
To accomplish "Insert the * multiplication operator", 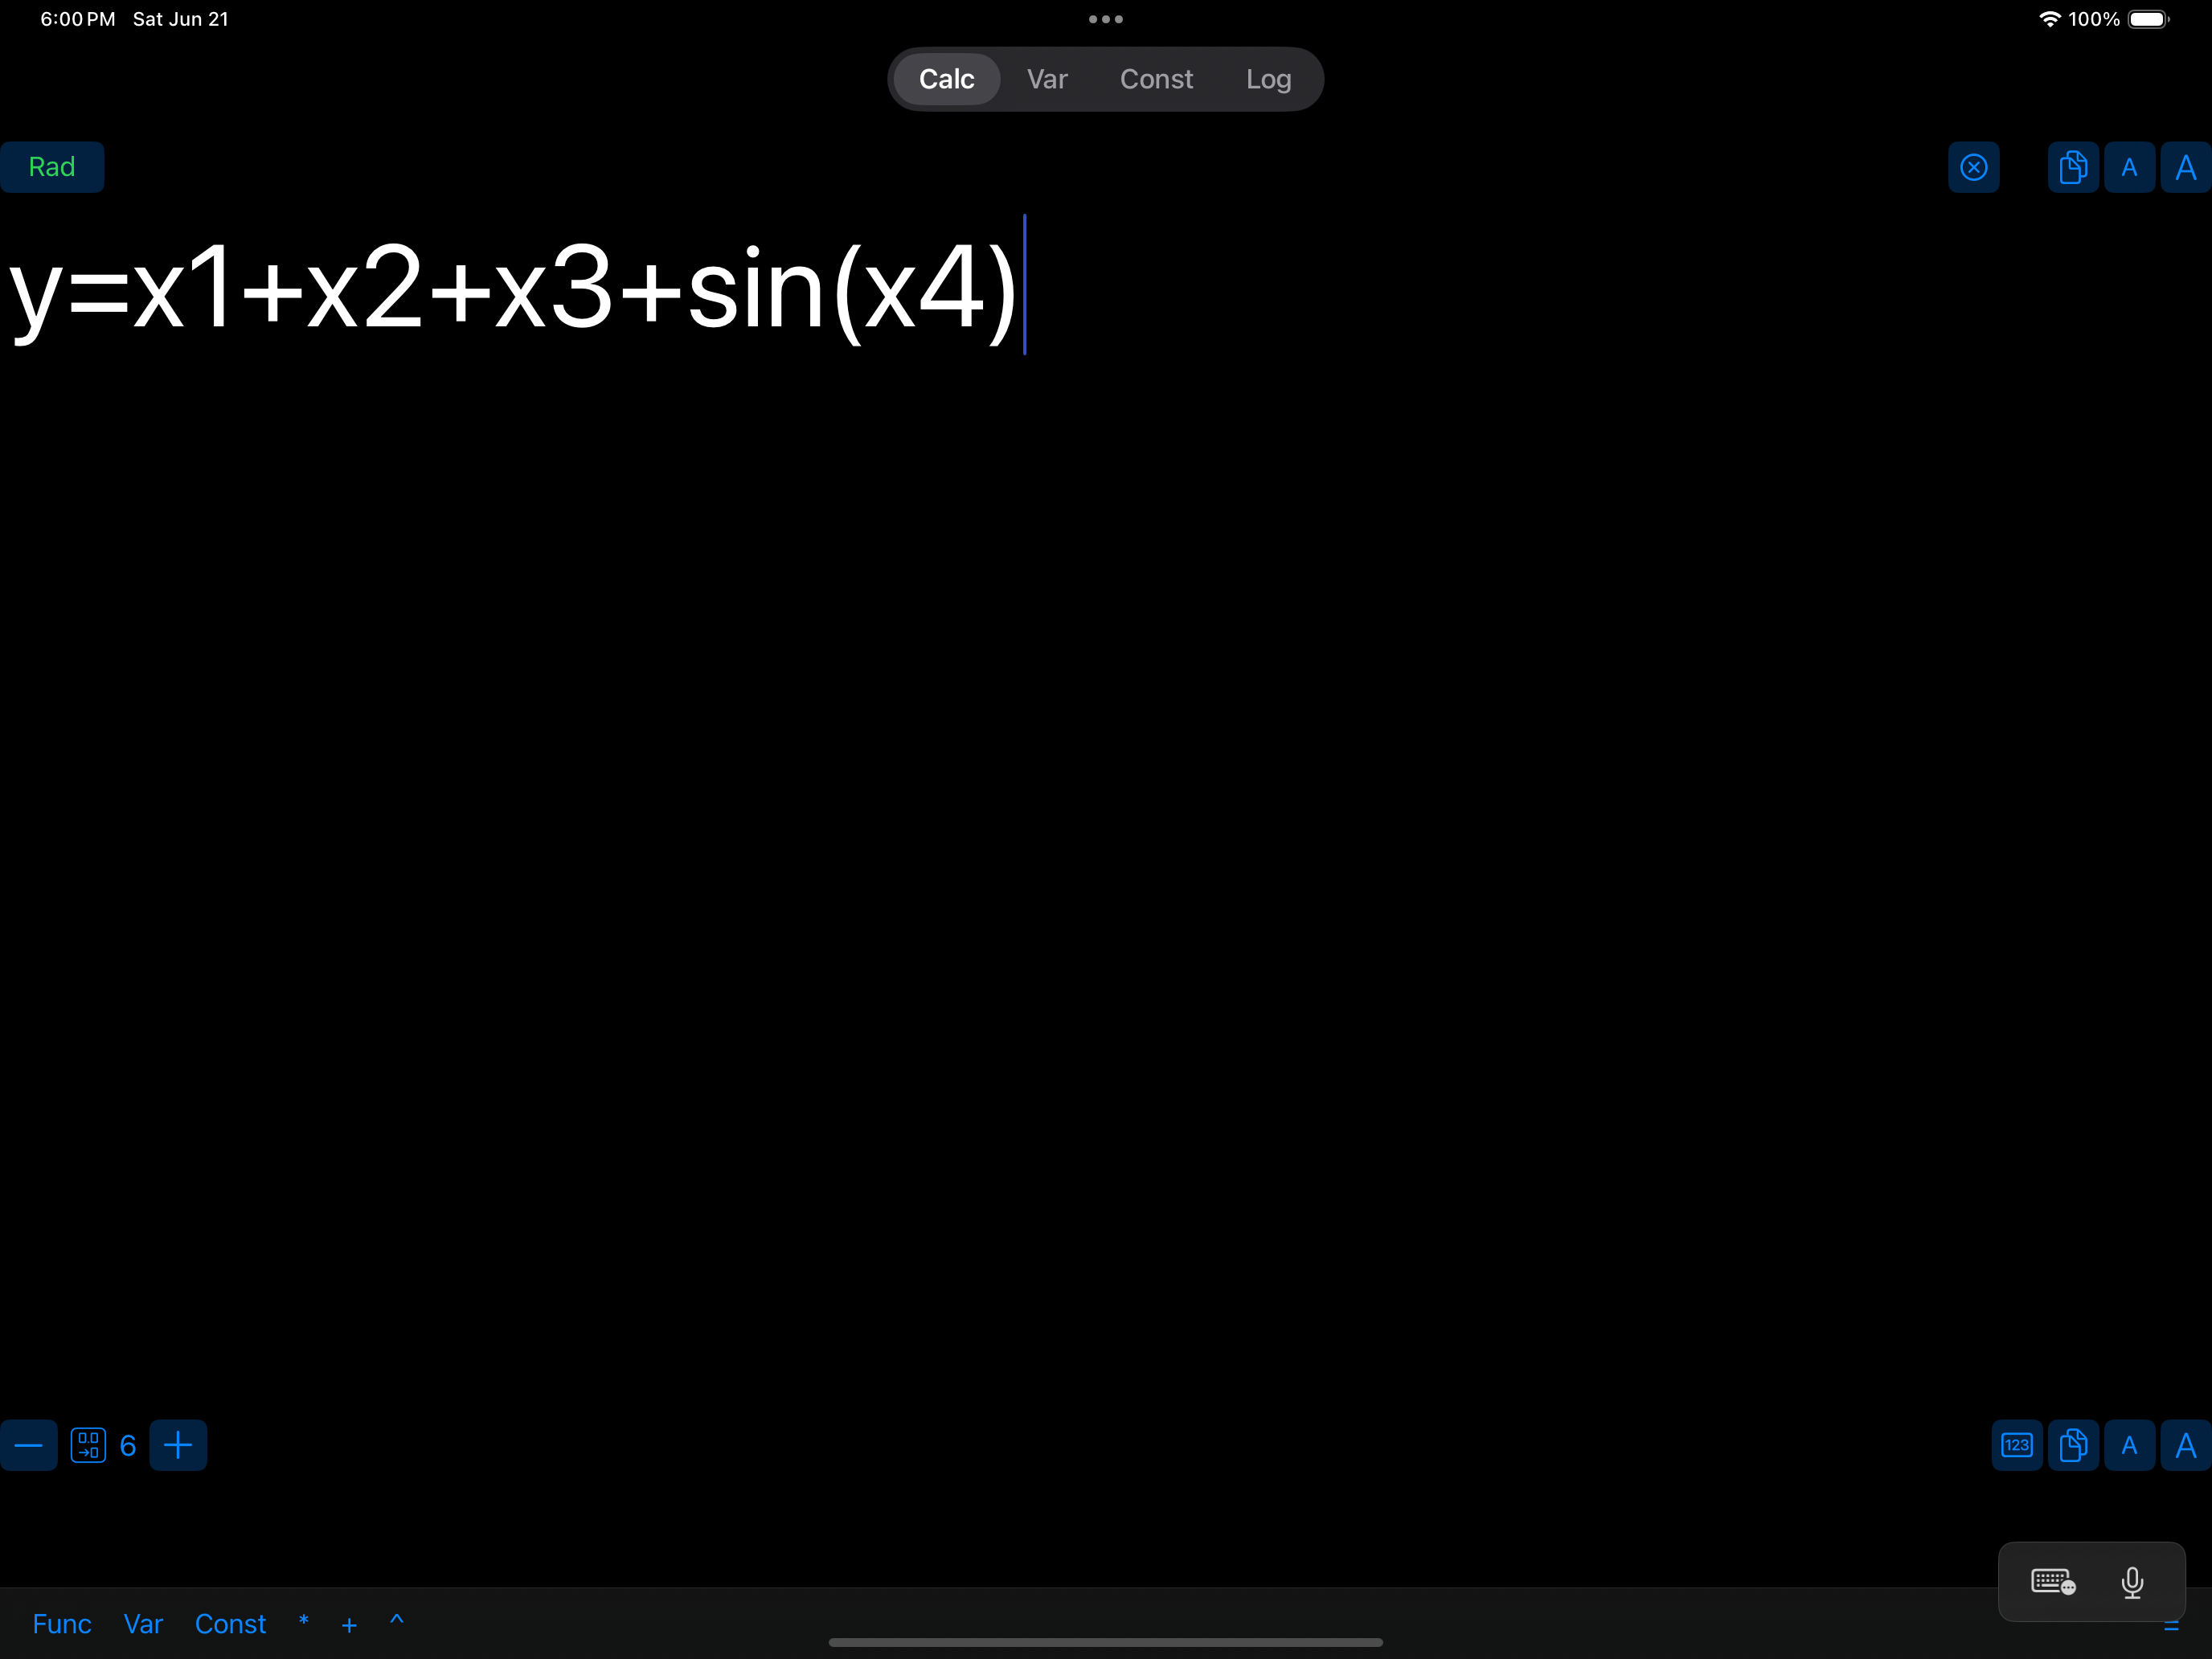I will point(303,1622).
